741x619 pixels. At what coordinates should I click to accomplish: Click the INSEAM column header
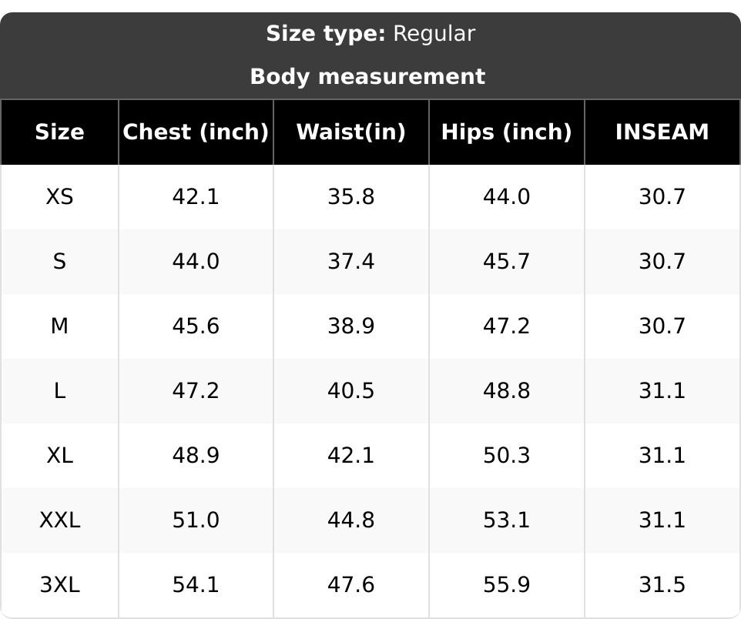tap(662, 132)
